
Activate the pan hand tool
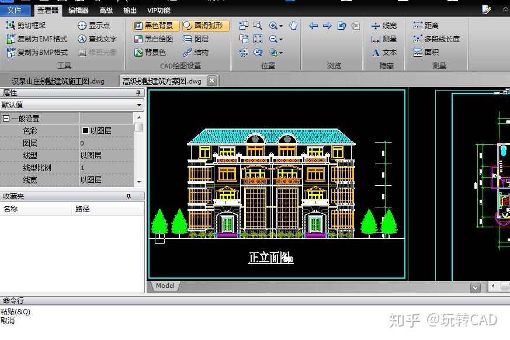(293, 25)
